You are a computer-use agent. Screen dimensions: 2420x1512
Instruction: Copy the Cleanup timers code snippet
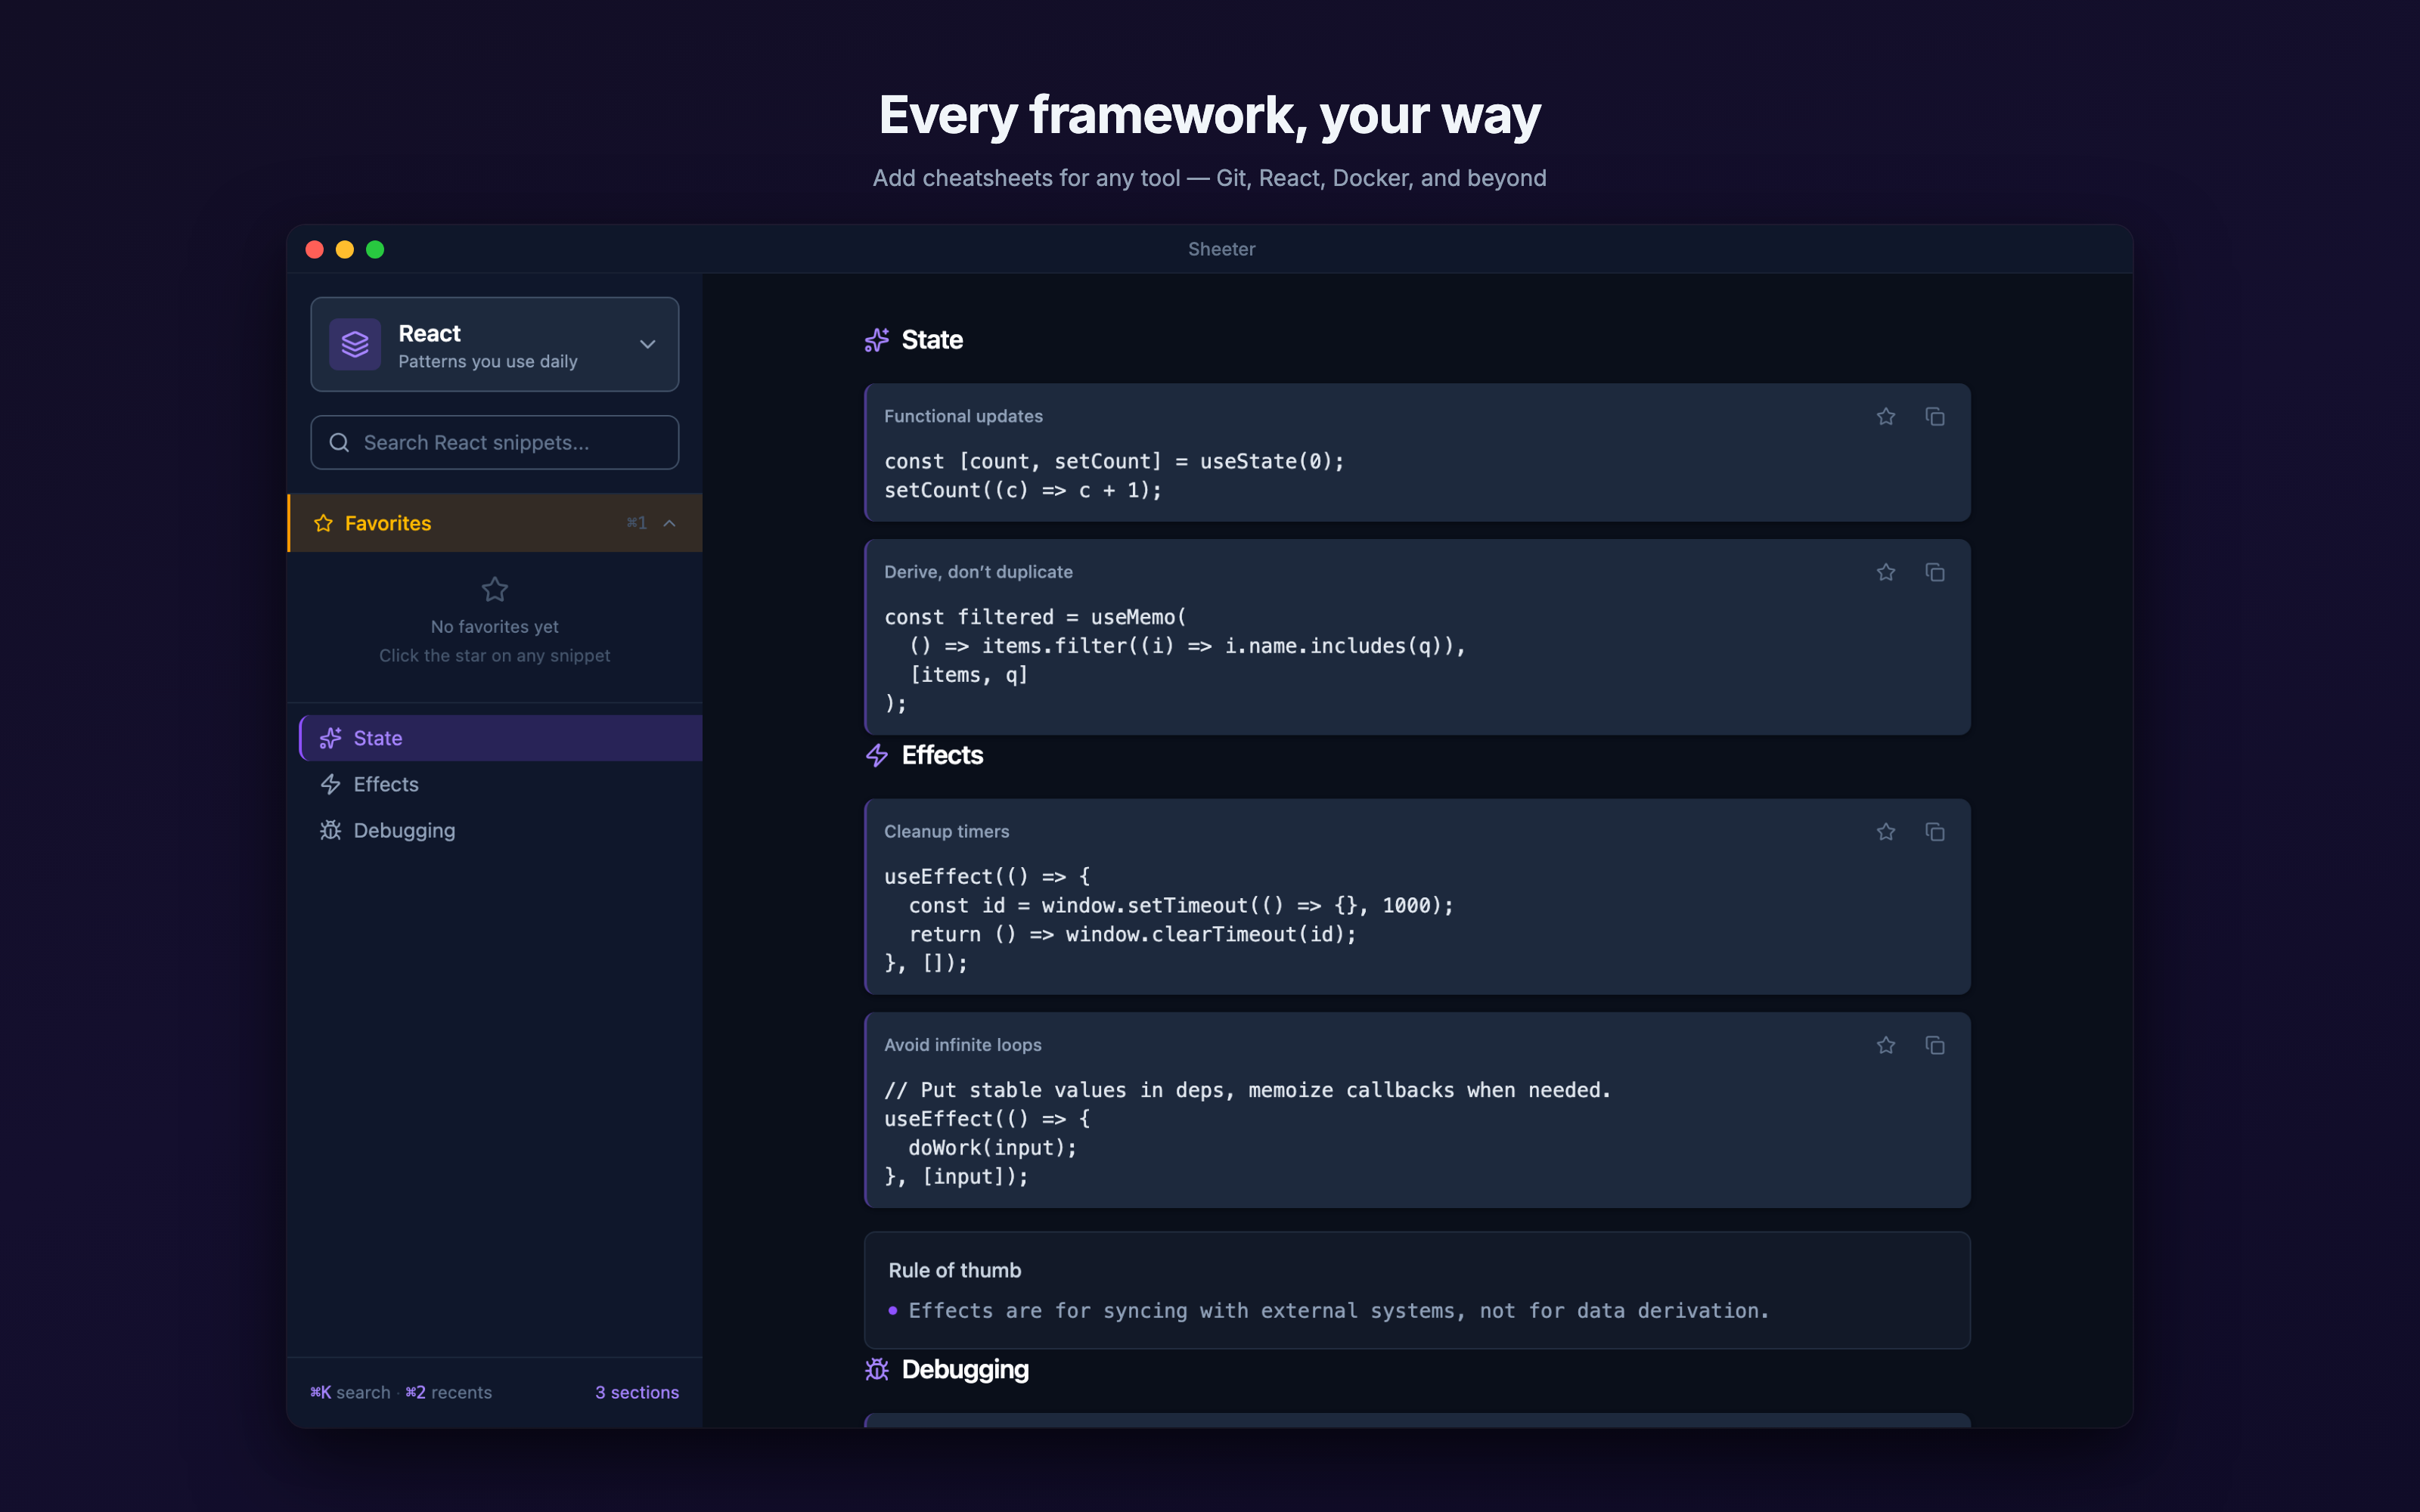coord(1934,831)
